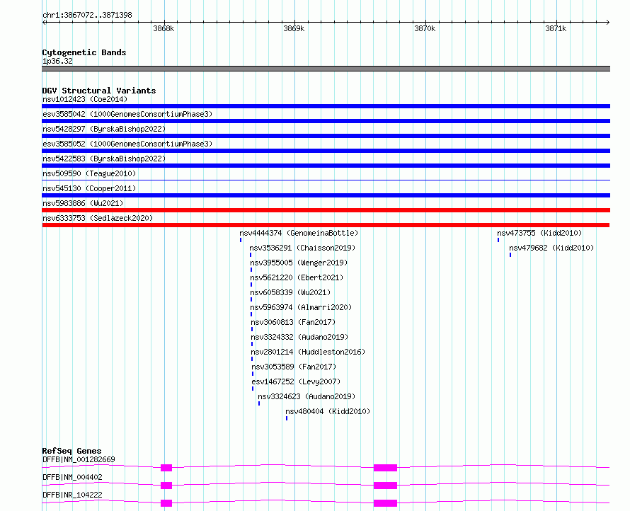The height and width of the screenshot is (511, 630).
Task: Open nsv3060813 (Fan2017) variant
Action: click(293, 322)
